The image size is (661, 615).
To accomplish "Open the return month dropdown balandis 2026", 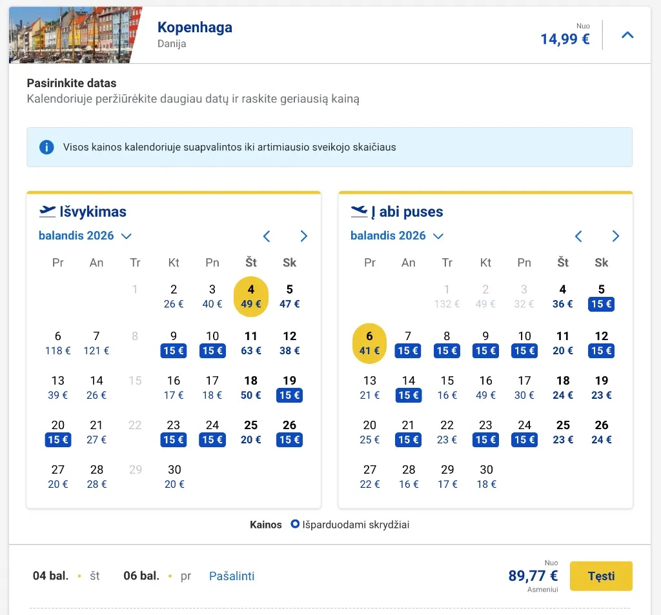I will (x=396, y=236).
